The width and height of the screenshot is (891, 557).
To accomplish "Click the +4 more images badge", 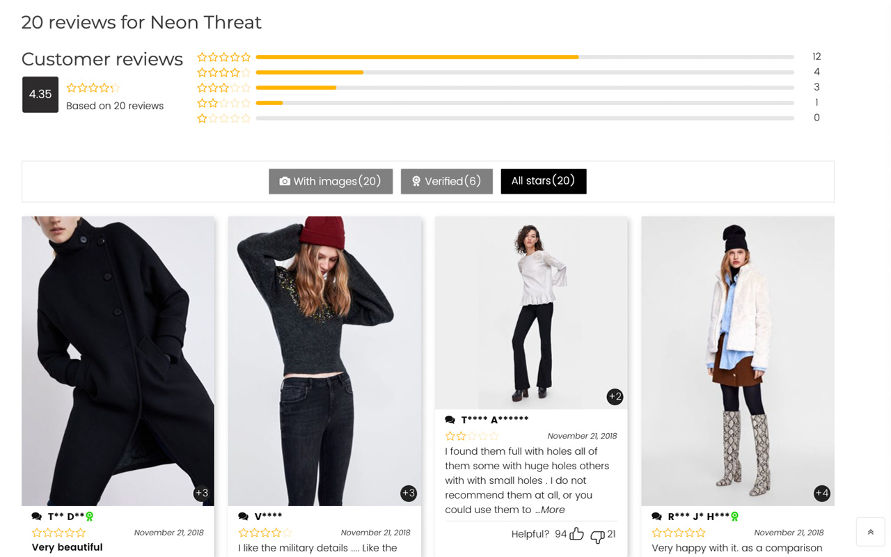I will [821, 493].
